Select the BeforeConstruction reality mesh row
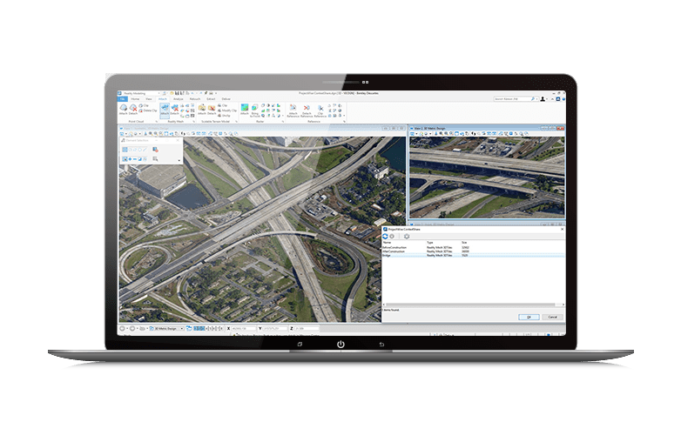681x442 pixels. coord(394,247)
